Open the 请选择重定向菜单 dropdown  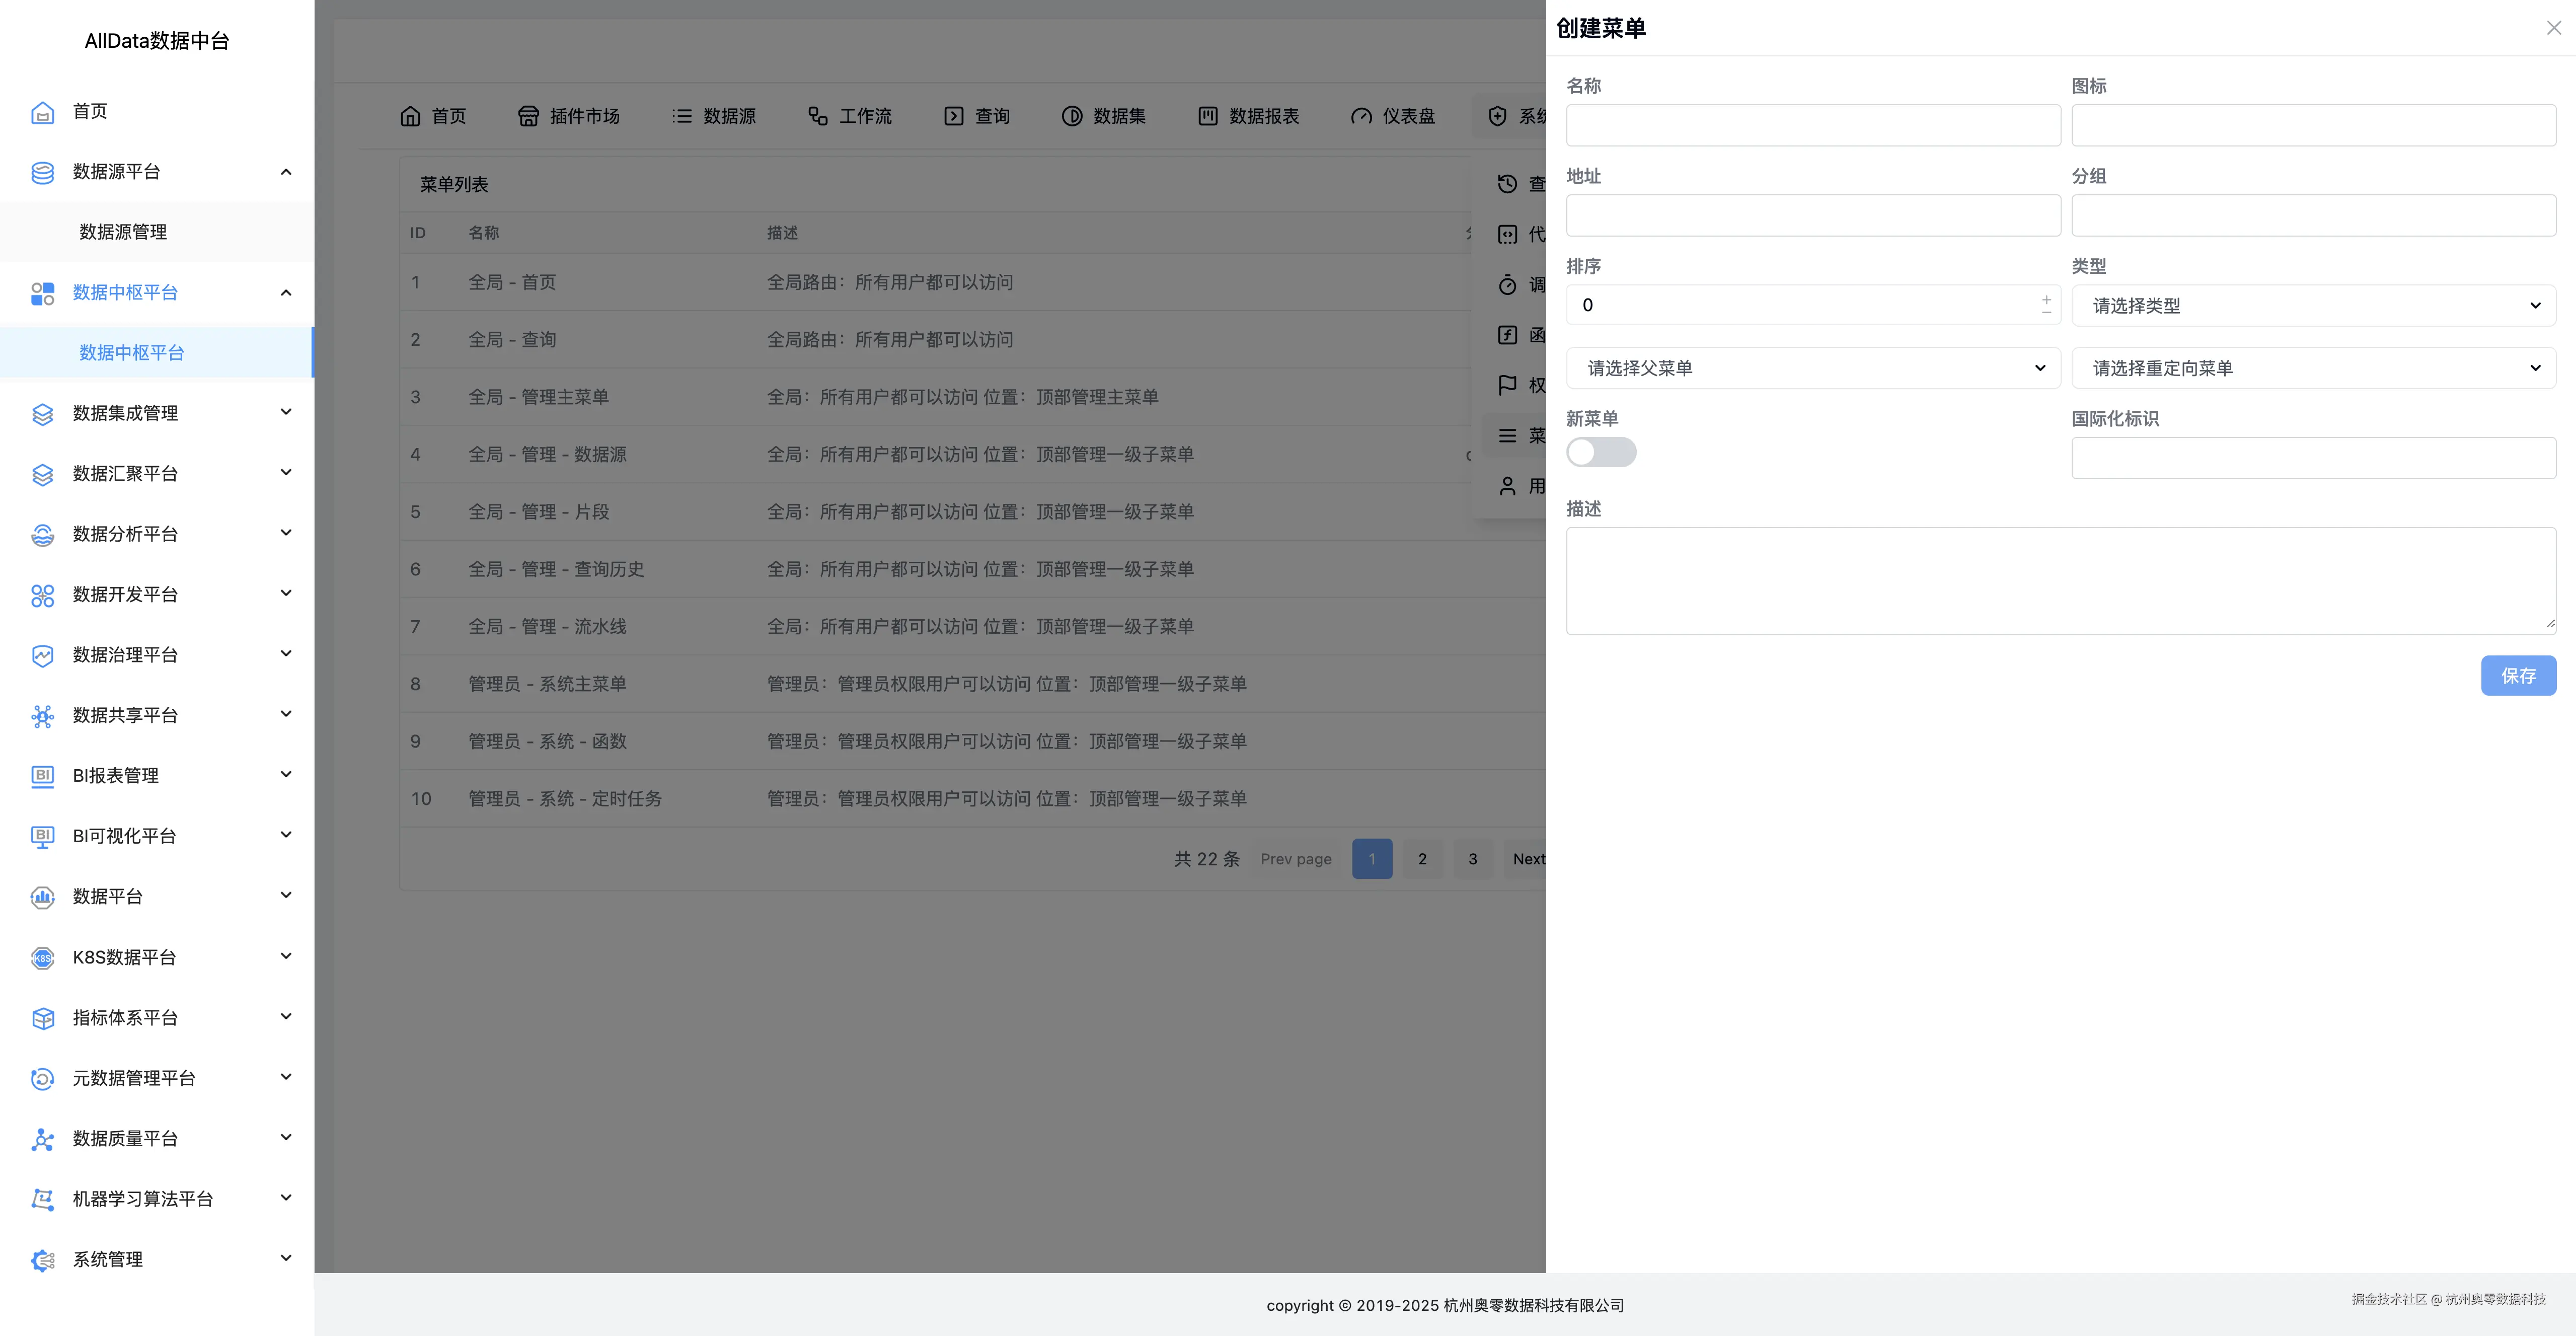2312,368
